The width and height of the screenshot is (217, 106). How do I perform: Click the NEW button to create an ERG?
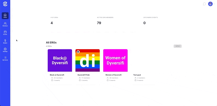point(178,46)
